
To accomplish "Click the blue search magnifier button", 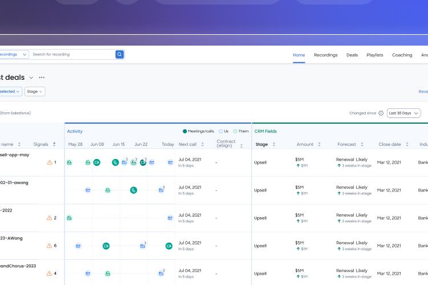I will point(120,54).
